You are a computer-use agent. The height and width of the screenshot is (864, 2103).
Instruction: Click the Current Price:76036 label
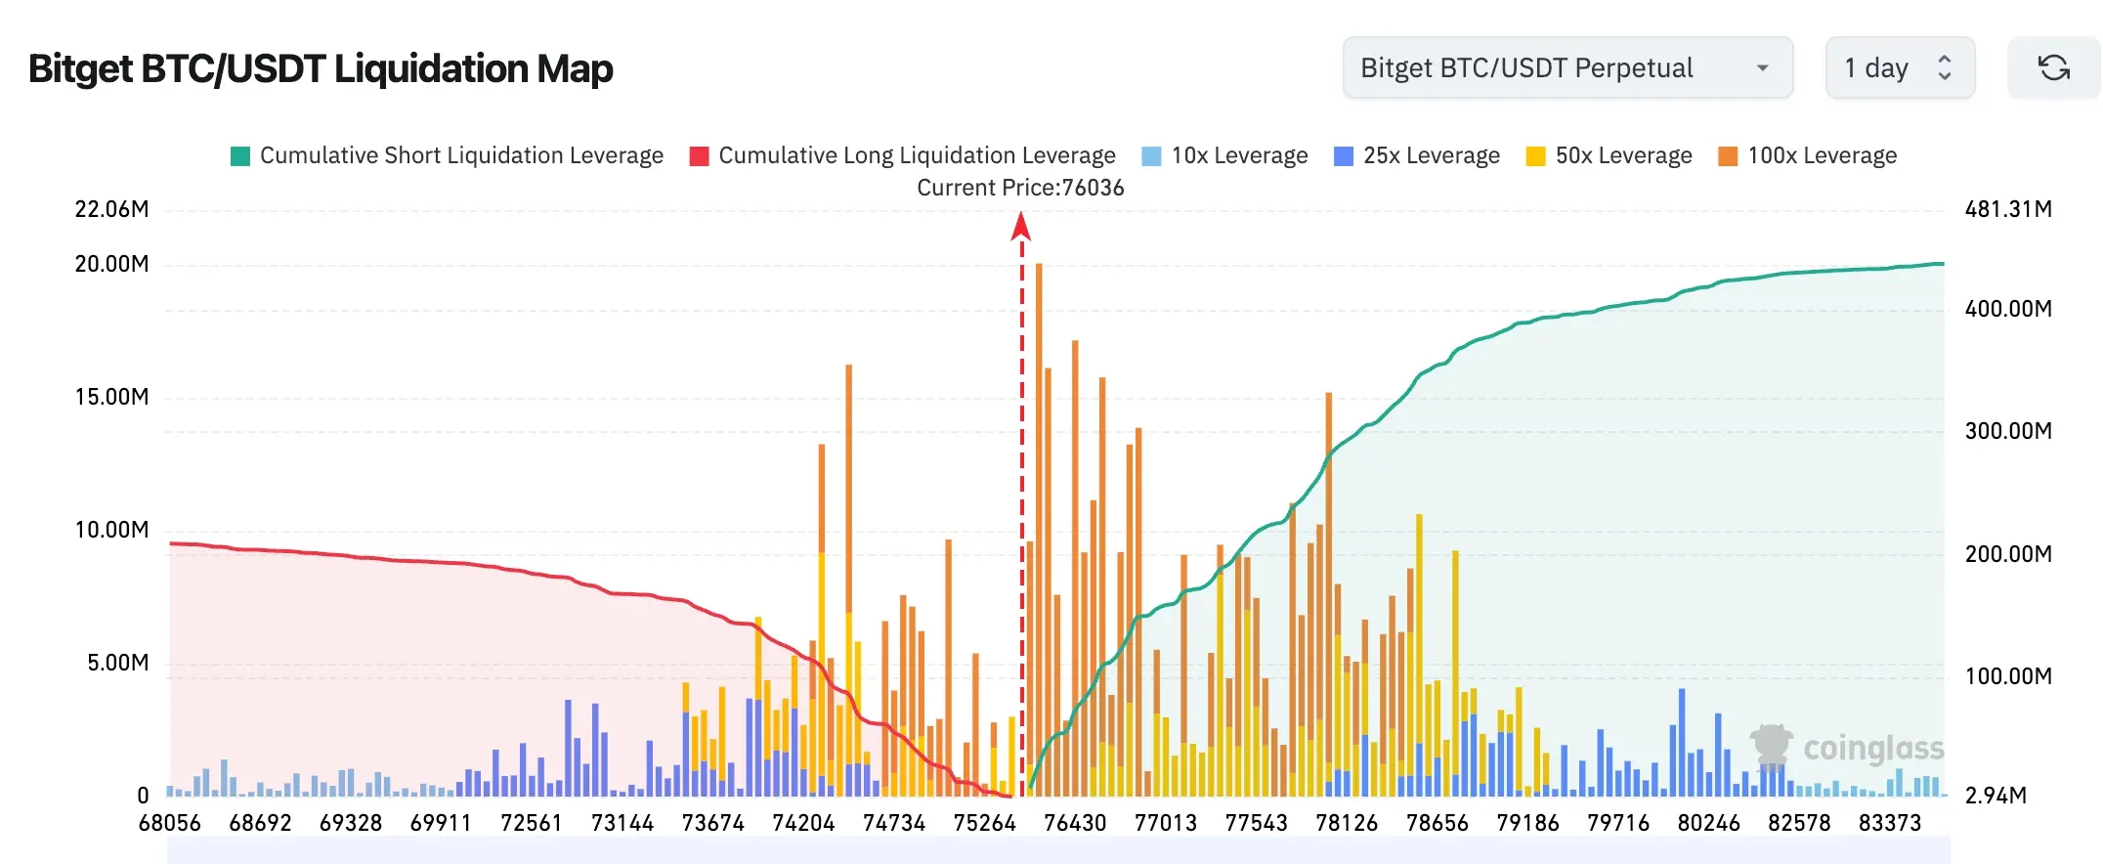(1020, 188)
